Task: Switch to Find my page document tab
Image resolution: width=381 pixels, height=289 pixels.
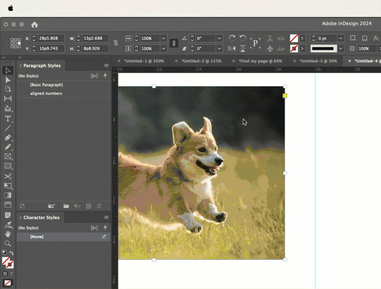Action: [x=260, y=61]
